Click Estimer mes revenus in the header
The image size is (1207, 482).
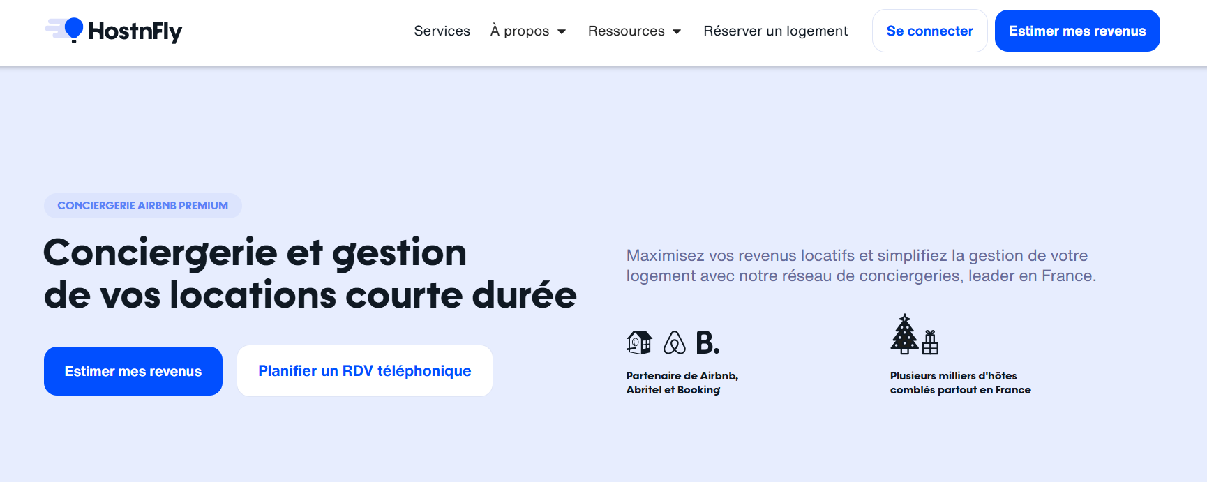click(x=1077, y=31)
